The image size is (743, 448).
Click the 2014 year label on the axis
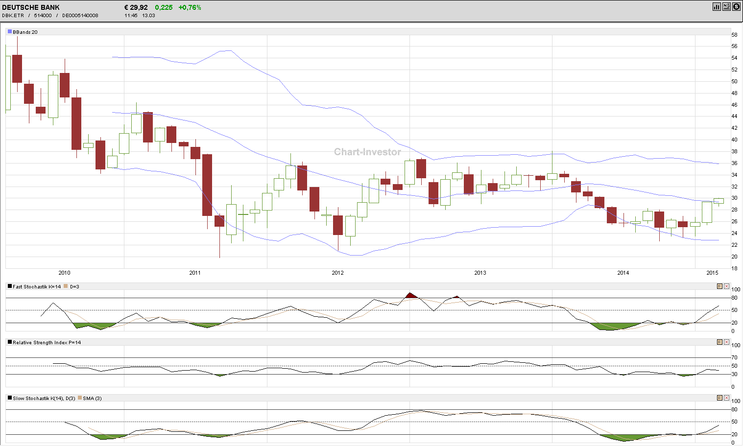click(x=623, y=273)
